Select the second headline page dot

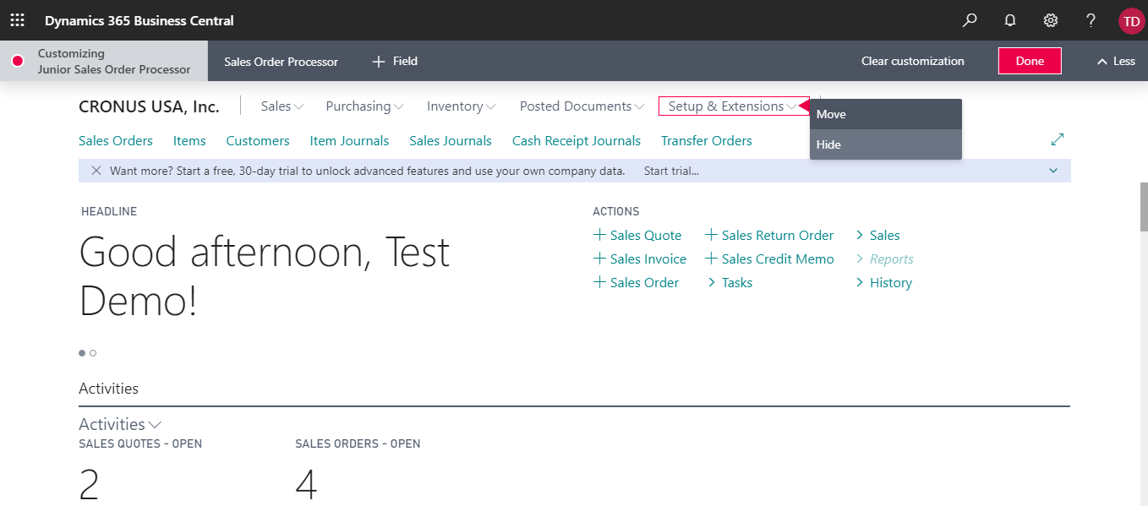pos(93,353)
